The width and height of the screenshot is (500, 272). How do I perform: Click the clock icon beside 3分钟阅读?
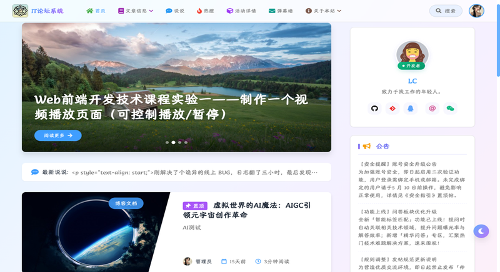[x=258, y=261]
